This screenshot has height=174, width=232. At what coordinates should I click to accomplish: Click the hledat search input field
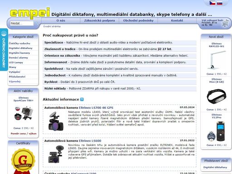22,23
